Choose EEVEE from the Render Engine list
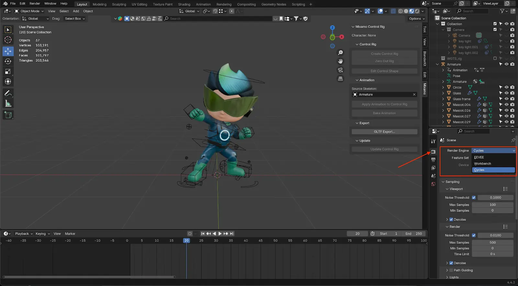Image resolution: width=518 pixels, height=286 pixels. pyautogui.click(x=493, y=158)
